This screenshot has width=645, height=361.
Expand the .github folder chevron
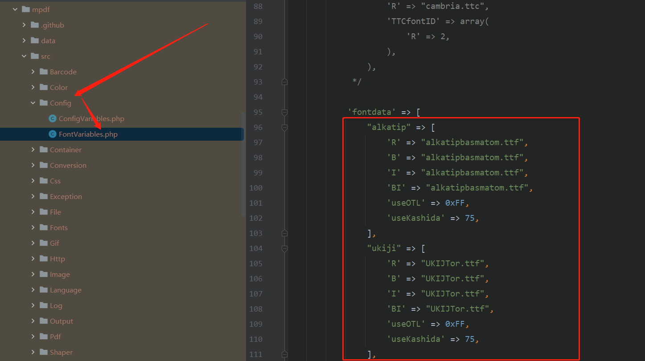pos(24,25)
